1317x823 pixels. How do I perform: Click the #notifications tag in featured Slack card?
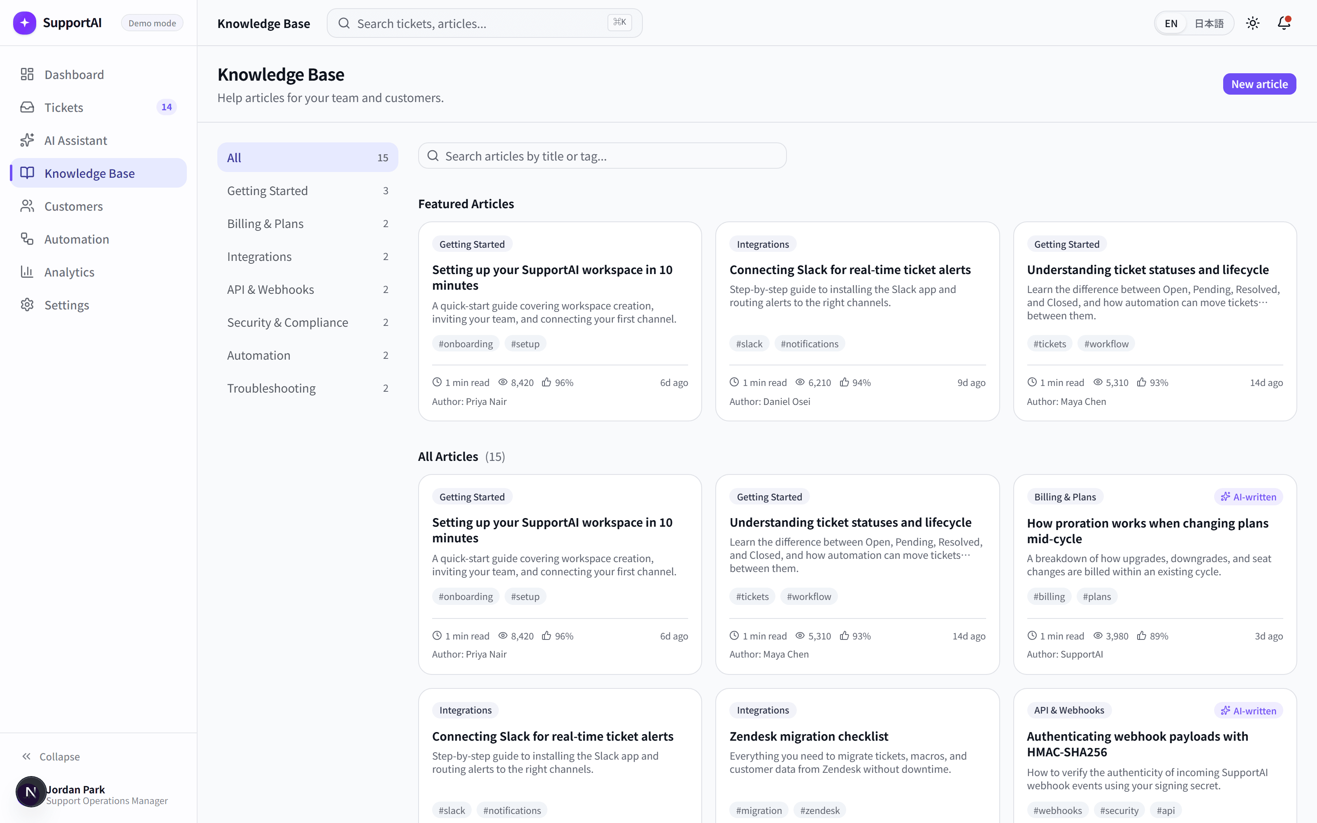click(x=809, y=344)
